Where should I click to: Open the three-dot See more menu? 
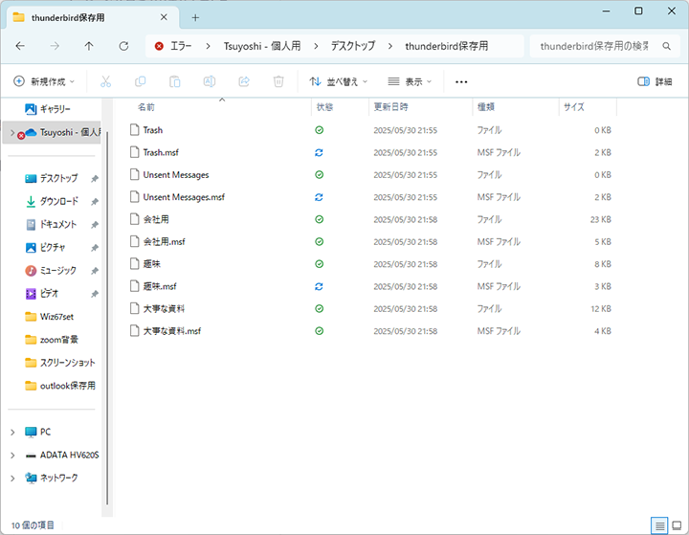pos(461,82)
